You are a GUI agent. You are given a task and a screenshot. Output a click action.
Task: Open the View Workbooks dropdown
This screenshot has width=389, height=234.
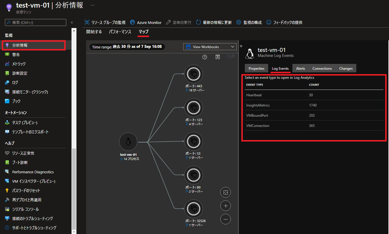click(x=210, y=47)
